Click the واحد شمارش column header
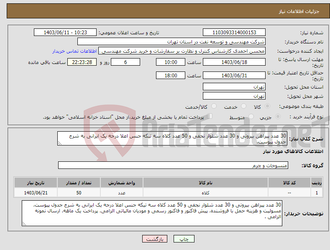 pyautogui.click(x=122, y=183)
